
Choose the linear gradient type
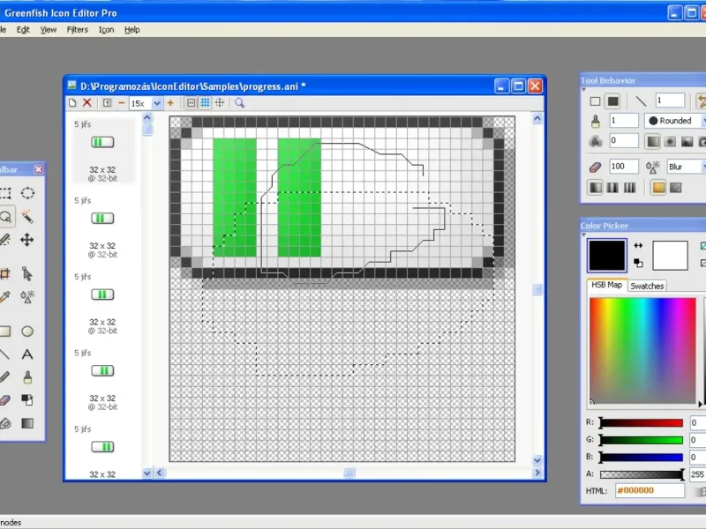click(653, 142)
